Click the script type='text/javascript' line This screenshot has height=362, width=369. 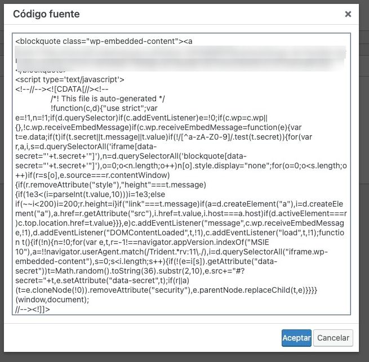70,79
